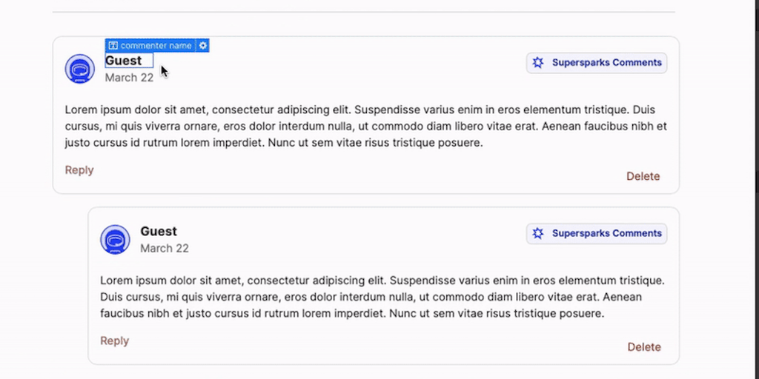Viewport: 759px width, 379px height.
Task: Delete the nested reply comment
Action: tap(644, 347)
